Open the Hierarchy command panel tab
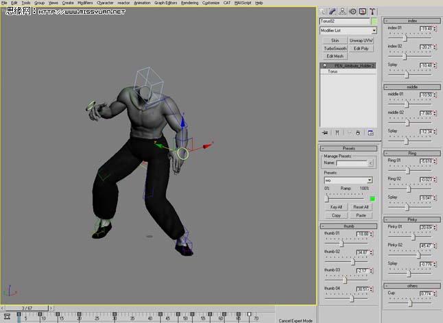 point(343,12)
